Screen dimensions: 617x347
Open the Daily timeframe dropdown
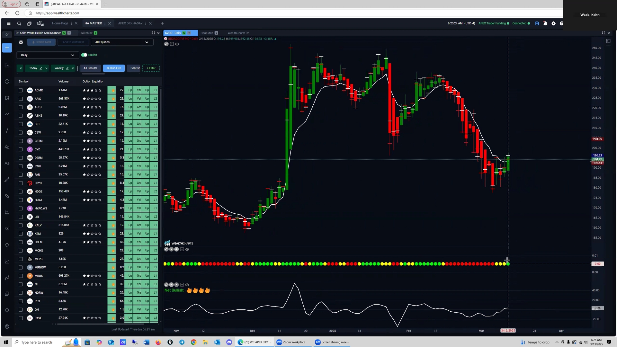(x=48, y=55)
